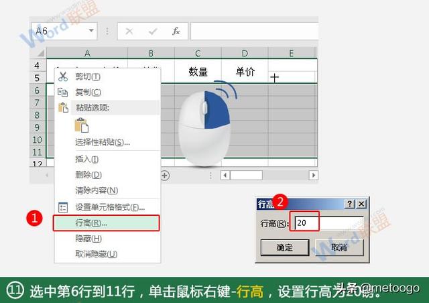429x303 pixels.
Task: Close the 行高 dialog
Action: (x=361, y=204)
